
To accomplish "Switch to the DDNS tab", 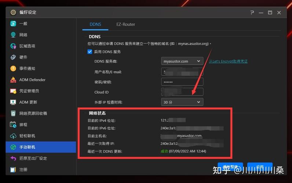I will (95, 24).
